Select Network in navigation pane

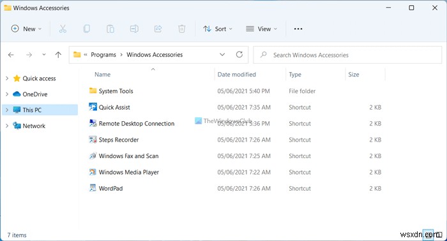34,126
